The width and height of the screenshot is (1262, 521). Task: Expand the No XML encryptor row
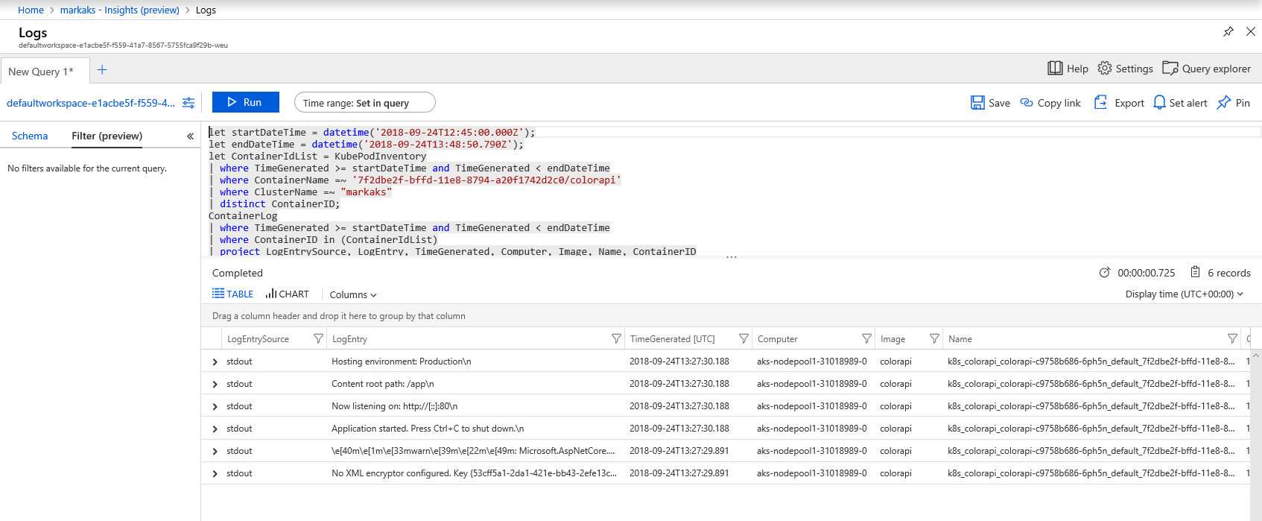(x=215, y=473)
